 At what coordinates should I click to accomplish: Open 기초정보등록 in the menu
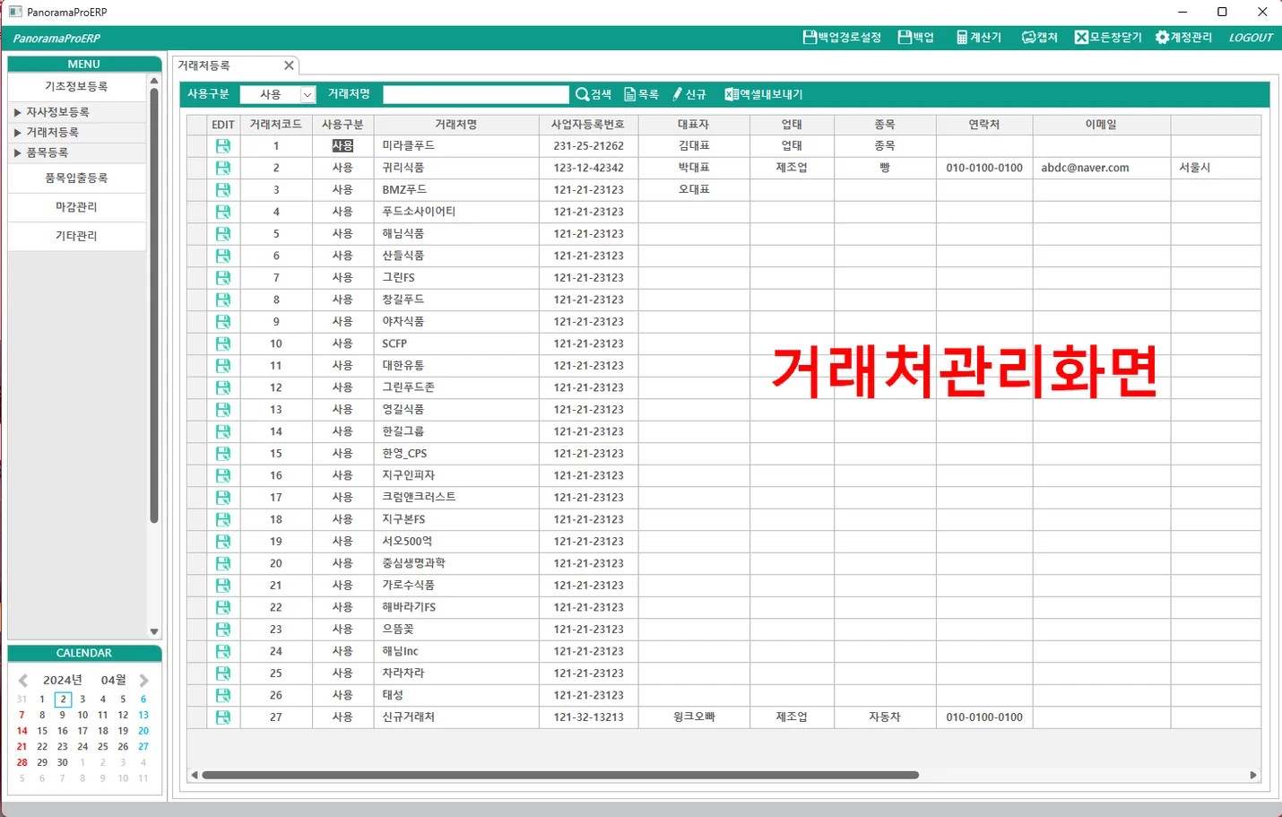tap(77, 86)
